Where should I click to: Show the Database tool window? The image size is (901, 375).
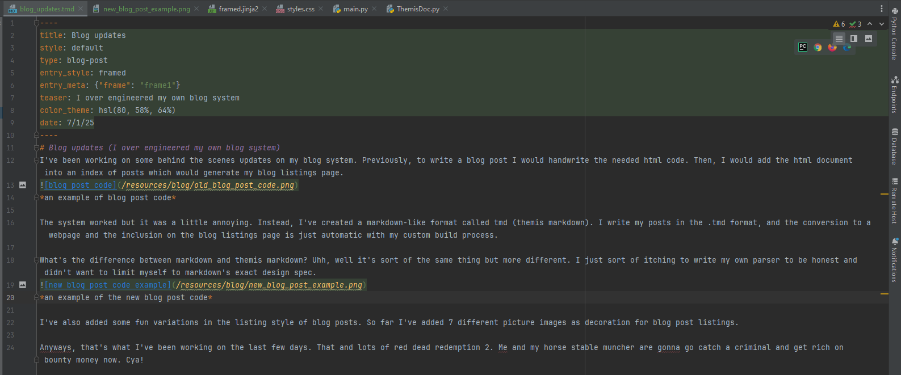(894, 146)
